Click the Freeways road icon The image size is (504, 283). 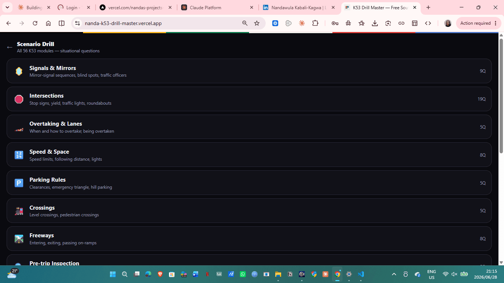(x=19, y=239)
